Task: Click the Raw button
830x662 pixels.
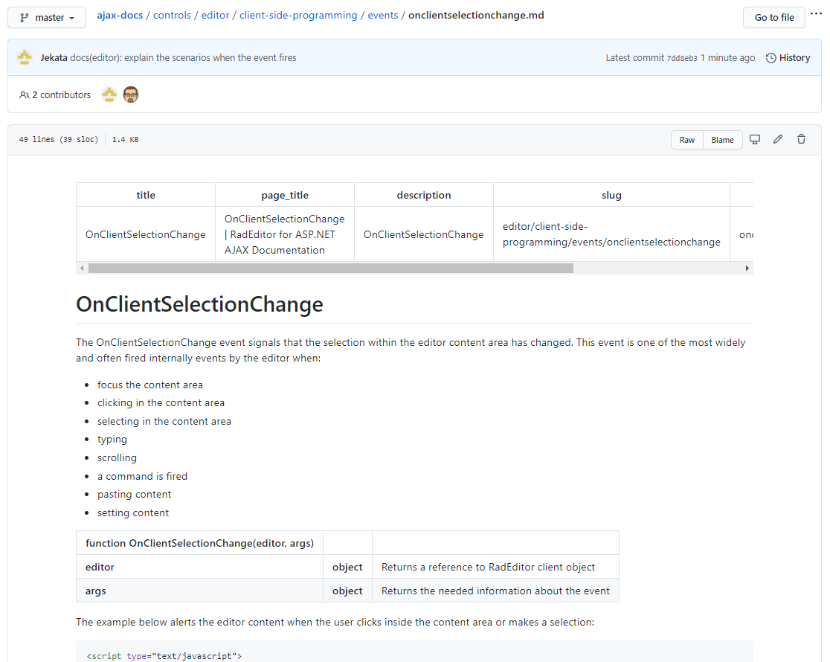Action: click(x=686, y=140)
